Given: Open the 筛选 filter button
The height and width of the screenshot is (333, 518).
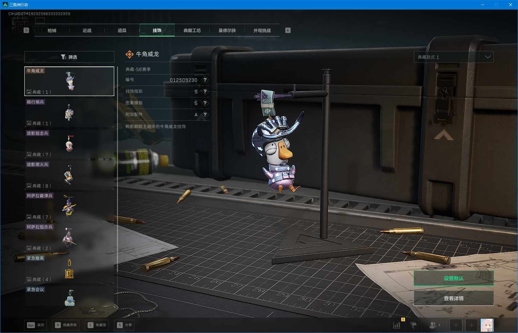Looking at the screenshot, I should coord(69,57).
